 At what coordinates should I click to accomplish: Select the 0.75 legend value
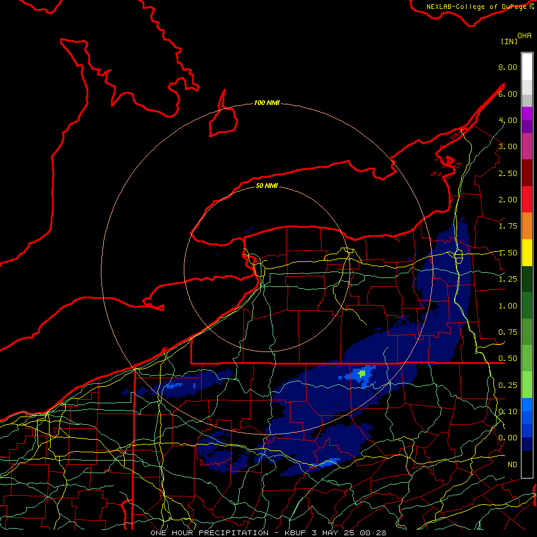[508, 332]
